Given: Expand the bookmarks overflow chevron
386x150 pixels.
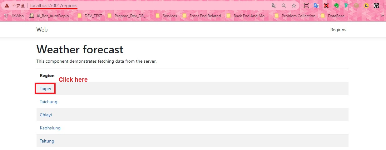Looking at the screenshot, I should tap(382, 16).
